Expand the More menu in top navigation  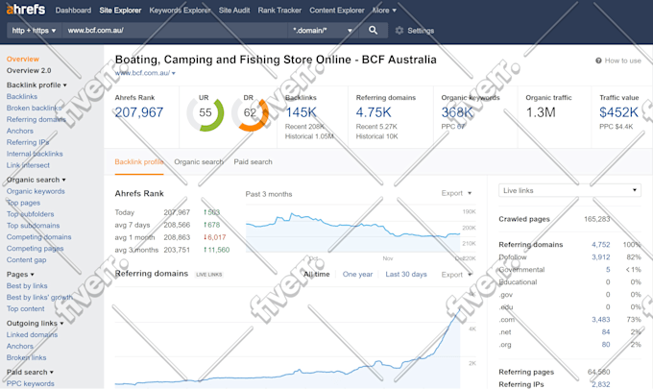(x=384, y=10)
